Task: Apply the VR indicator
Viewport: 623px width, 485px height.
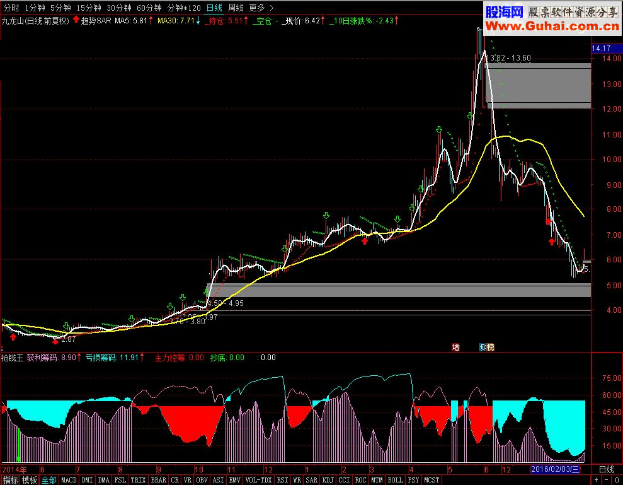Action: pyautogui.click(x=188, y=480)
